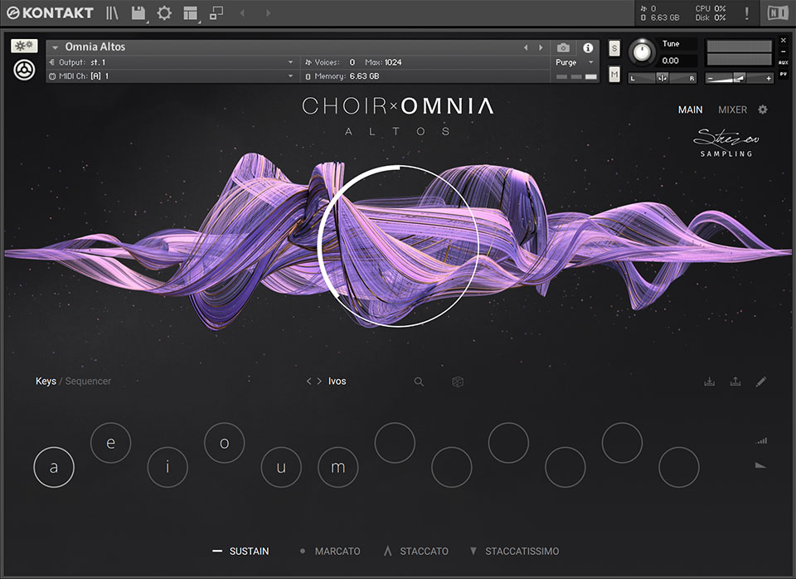Click the exclamation panic button
Viewport: 796px width, 579px height.
(746, 12)
